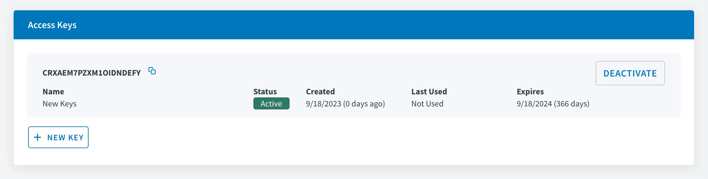Click the plus icon on New Key

[37, 137]
